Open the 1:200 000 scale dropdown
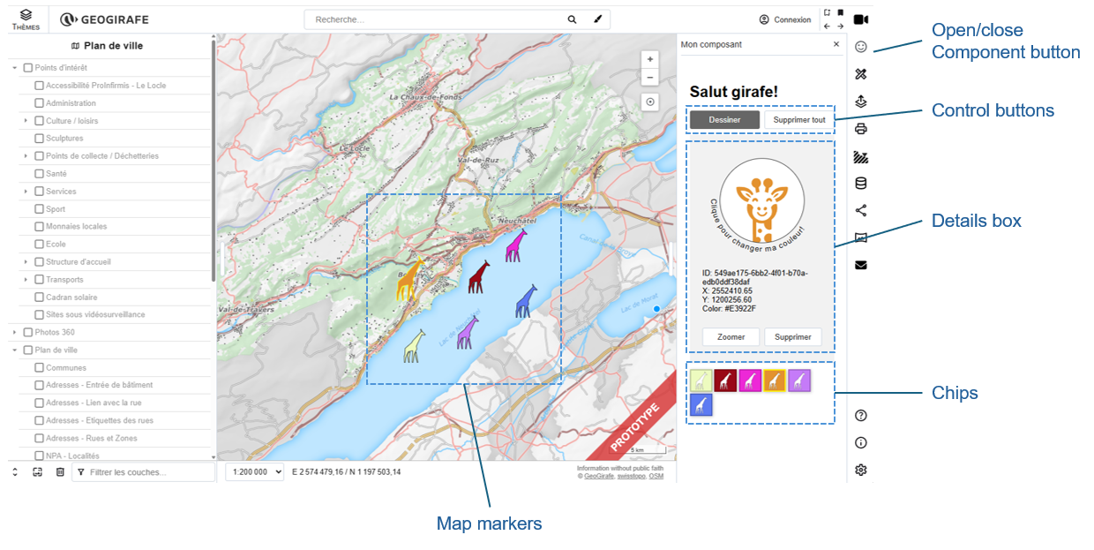Viewport: 1094px width, 550px height. pos(254,472)
